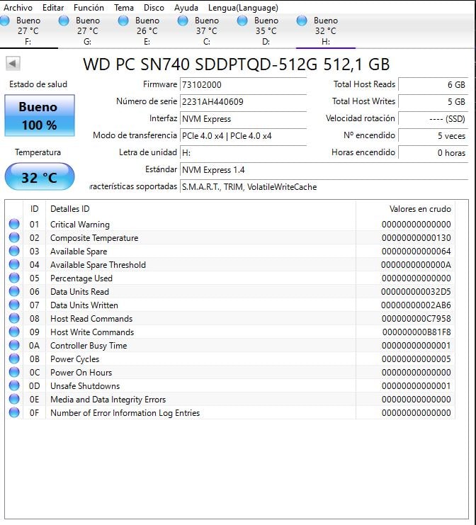Click the Media and Data Integrity Errors dot
Viewport: 476px width, 525px height.
click(14, 399)
